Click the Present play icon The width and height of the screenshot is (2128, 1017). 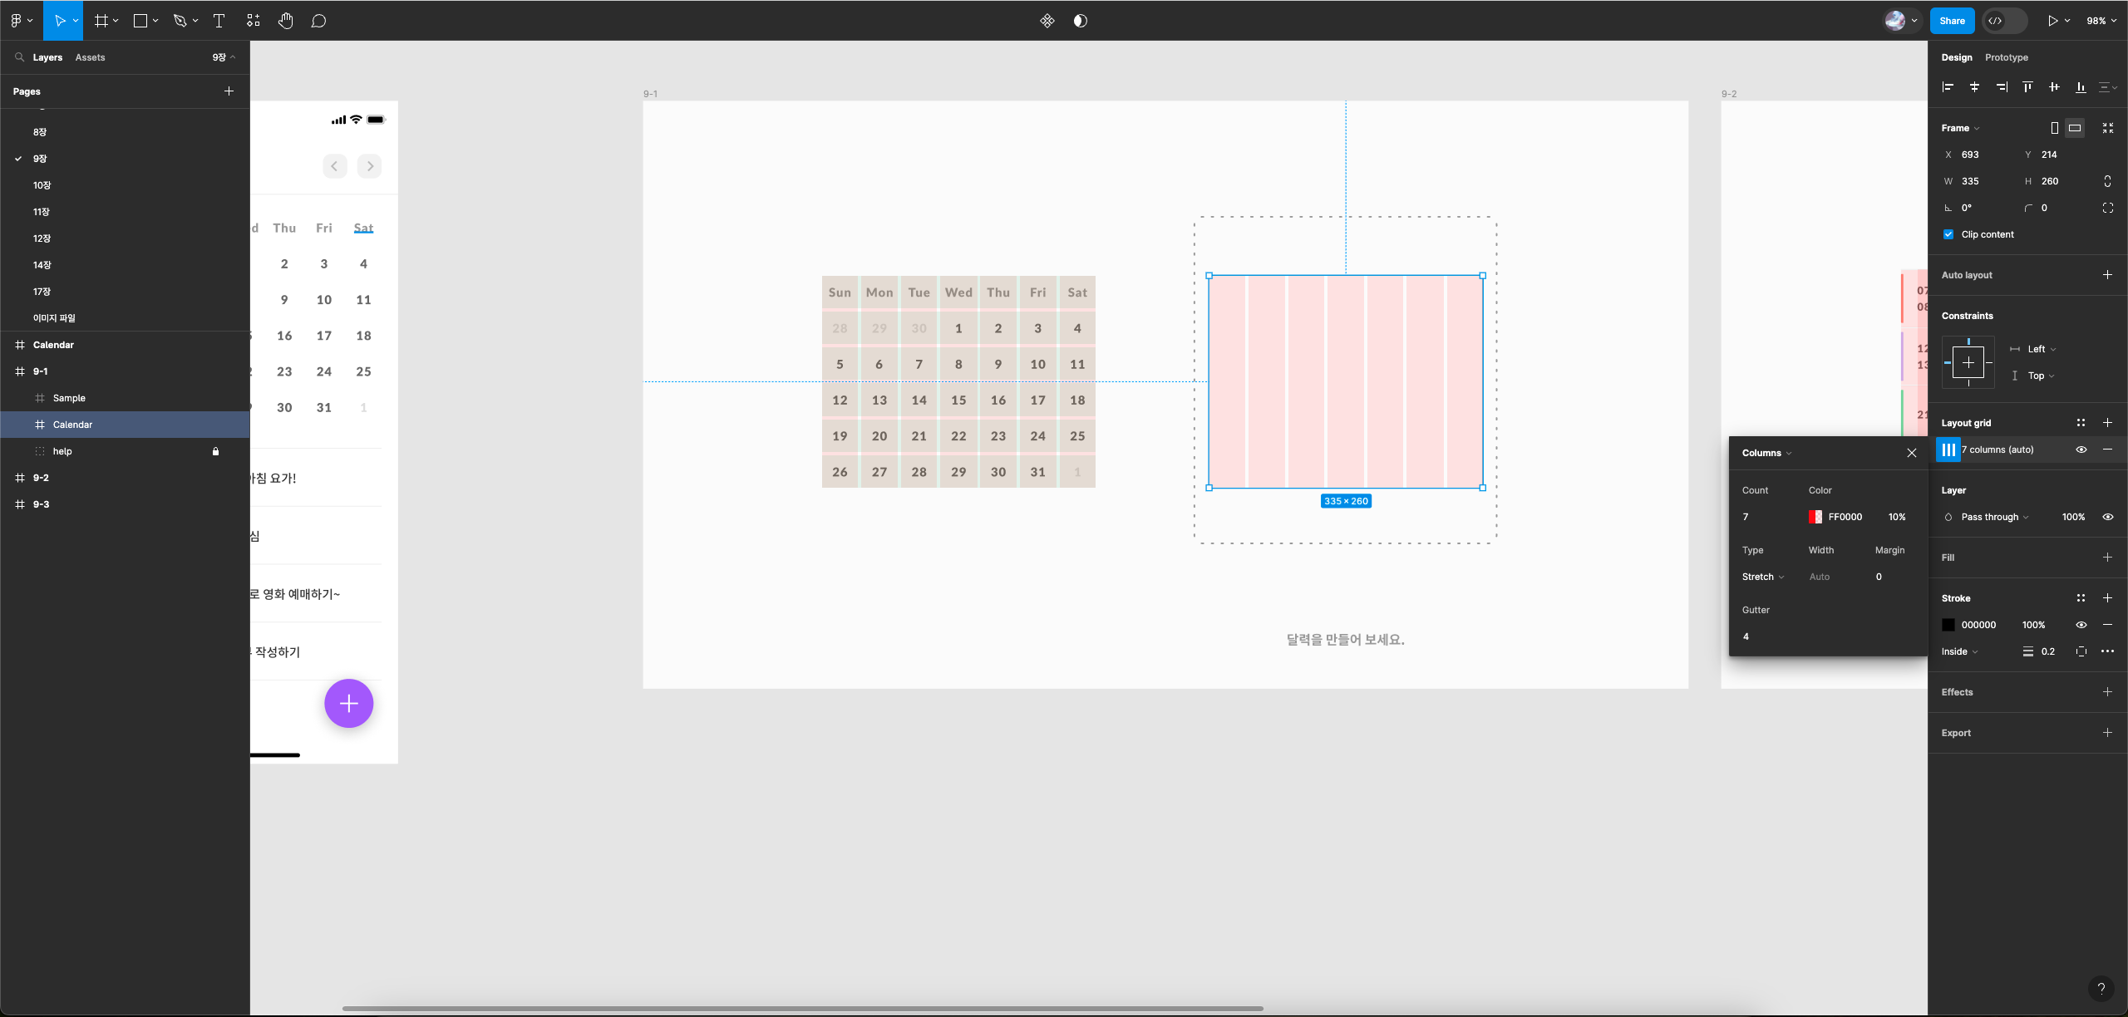tap(2052, 21)
